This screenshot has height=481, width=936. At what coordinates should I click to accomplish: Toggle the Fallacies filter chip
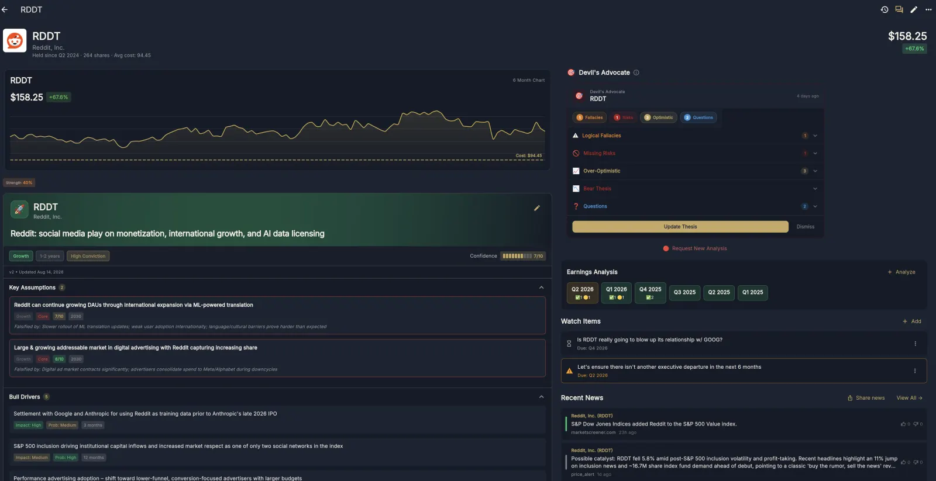point(589,117)
